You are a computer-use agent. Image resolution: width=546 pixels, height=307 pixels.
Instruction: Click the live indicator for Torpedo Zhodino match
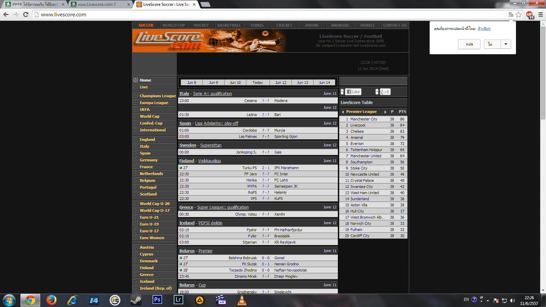pyautogui.click(x=181, y=270)
